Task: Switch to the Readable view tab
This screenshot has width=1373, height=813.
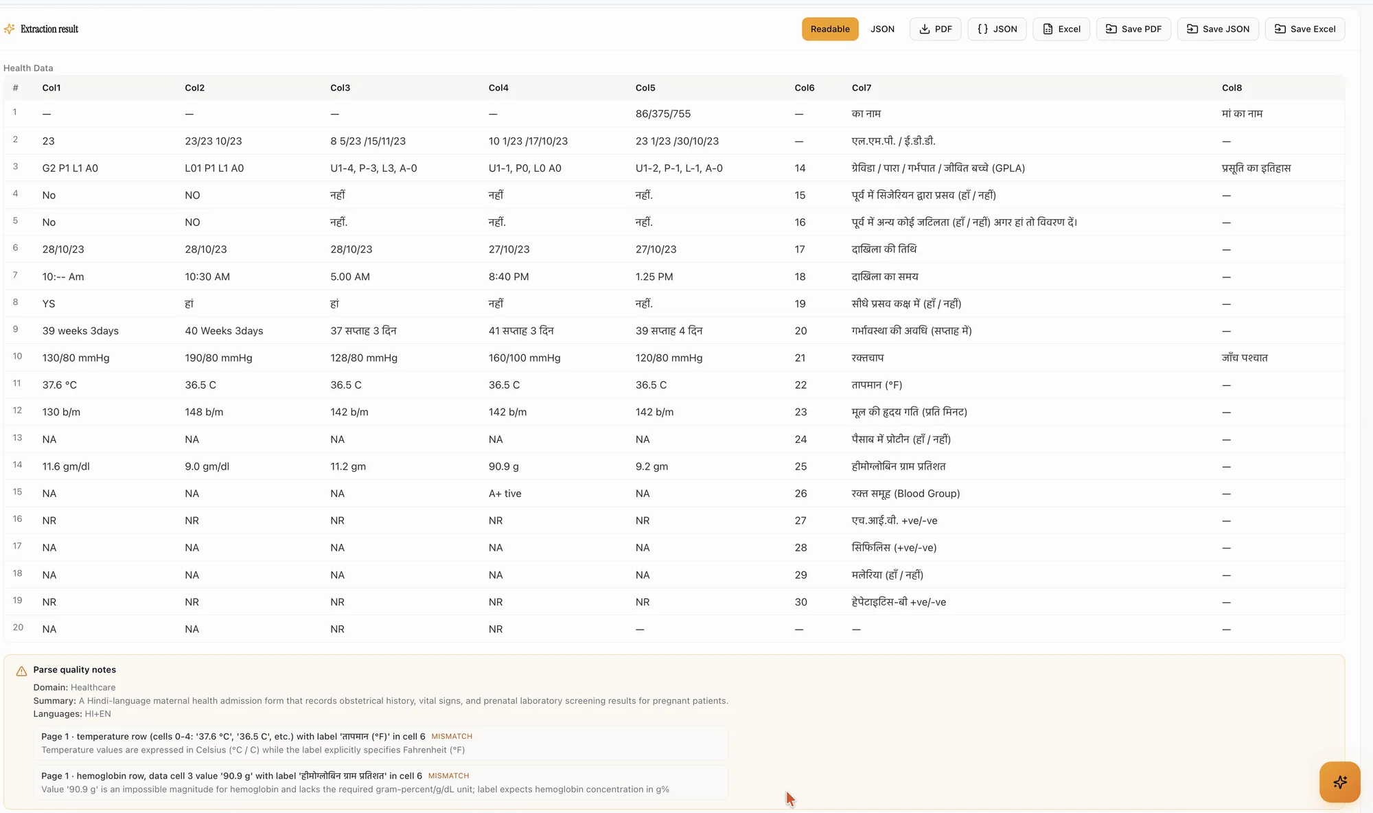Action: (830, 29)
